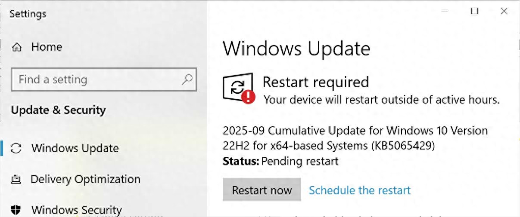Click the Home house icon

click(17, 47)
